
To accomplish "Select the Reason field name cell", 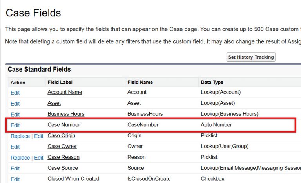I will [x=136, y=157].
